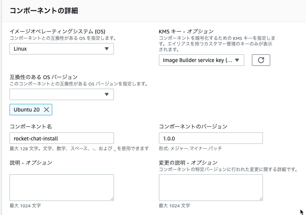Select the Ubuntu 20 tag label
306x215 pixels.
pyautogui.click(x=27, y=110)
